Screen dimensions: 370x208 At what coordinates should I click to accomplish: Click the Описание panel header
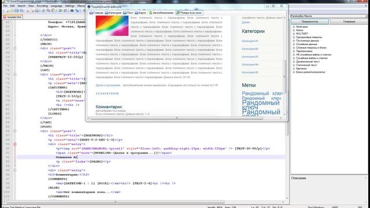(299, 178)
